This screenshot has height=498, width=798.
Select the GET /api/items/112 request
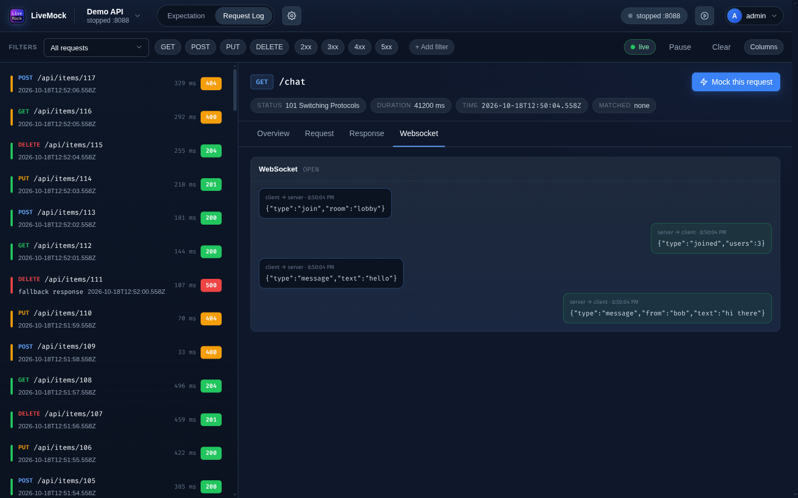tap(116, 252)
